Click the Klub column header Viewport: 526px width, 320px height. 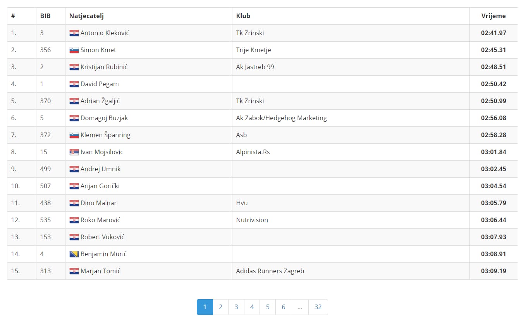(243, 16)
